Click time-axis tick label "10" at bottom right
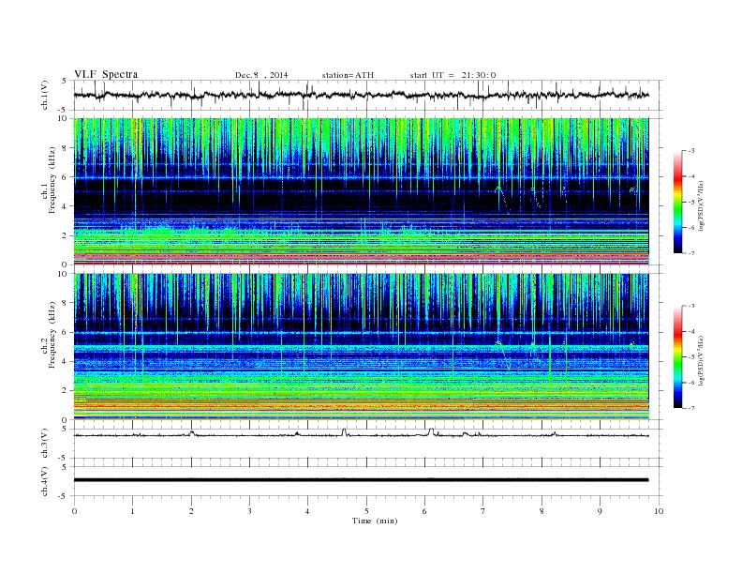The image size is (742, 574). tap(659, 511)
